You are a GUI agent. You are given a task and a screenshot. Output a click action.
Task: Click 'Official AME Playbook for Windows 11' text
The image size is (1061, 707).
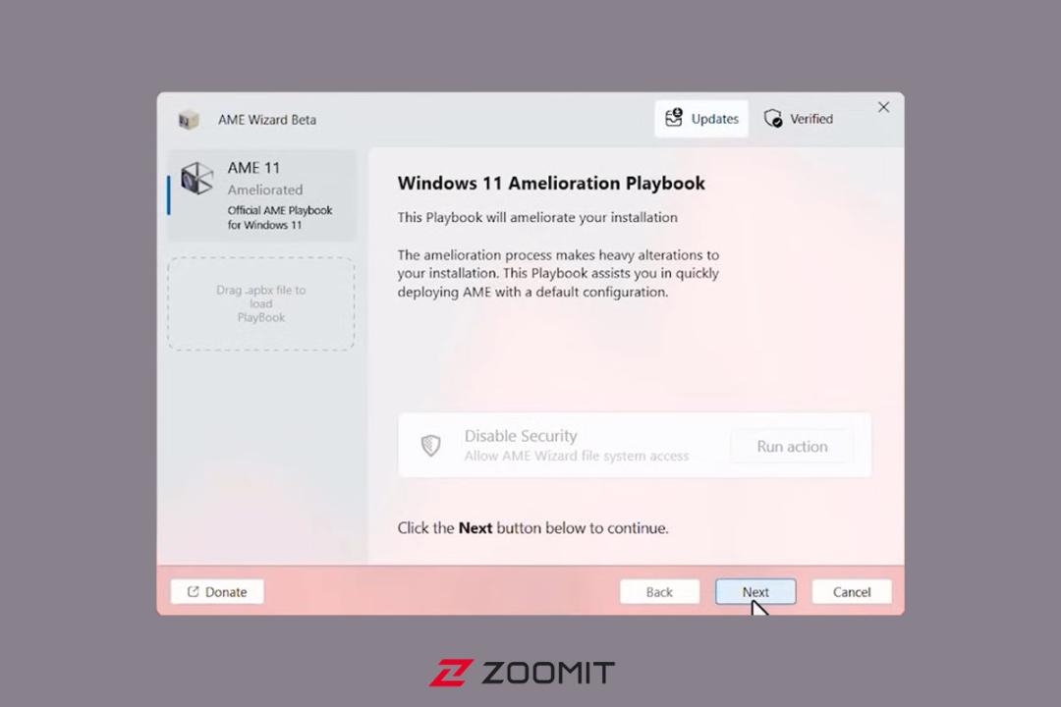pos(279,217)
